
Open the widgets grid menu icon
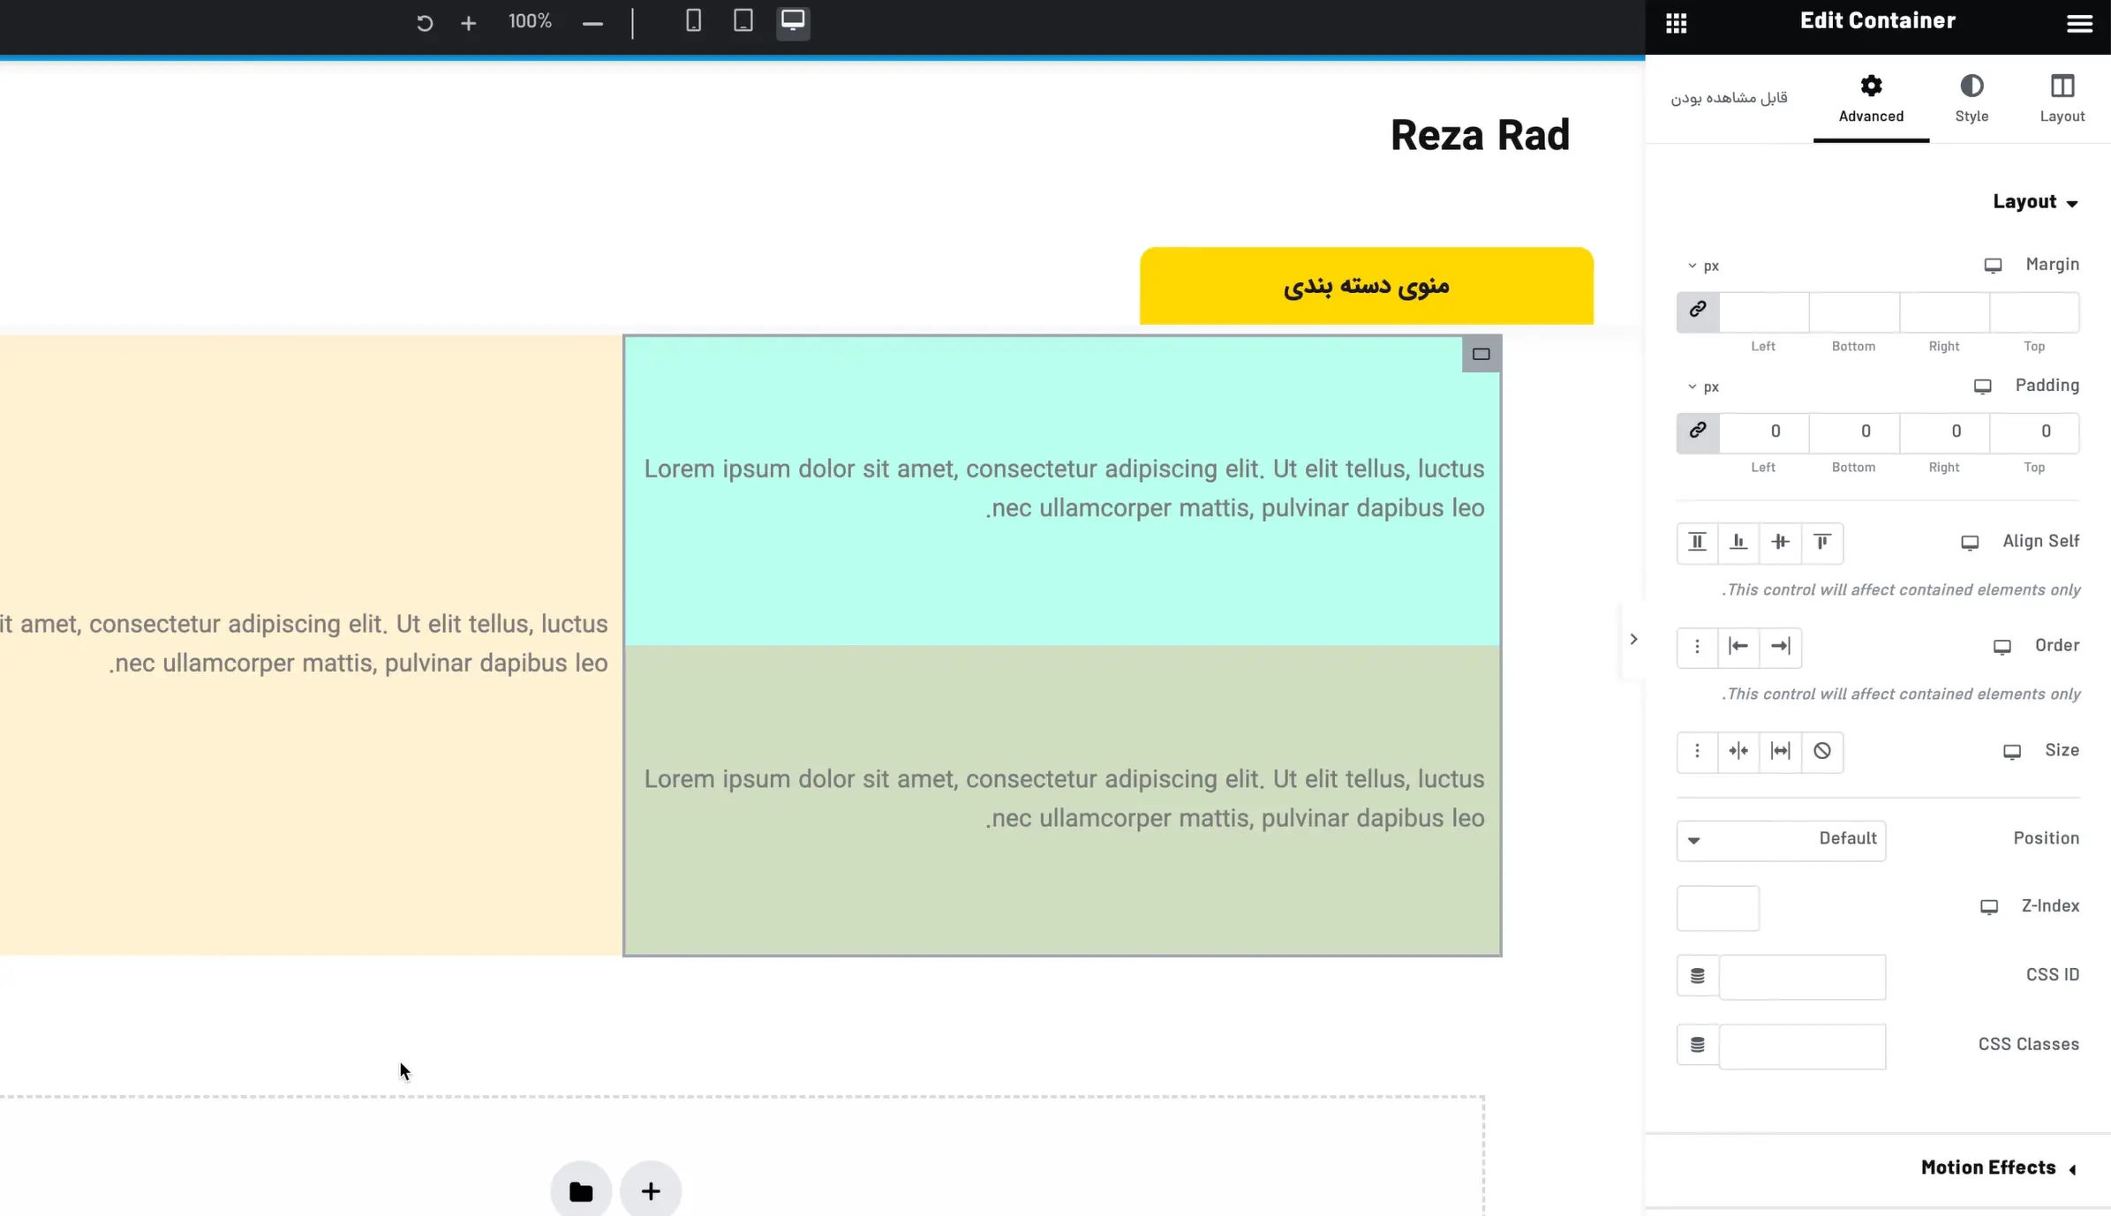1676,23
